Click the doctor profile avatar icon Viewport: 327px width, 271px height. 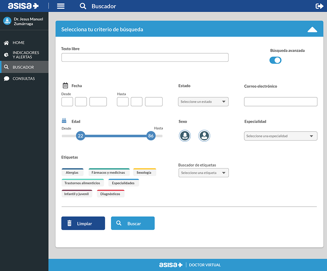click(x=7, y=21)
